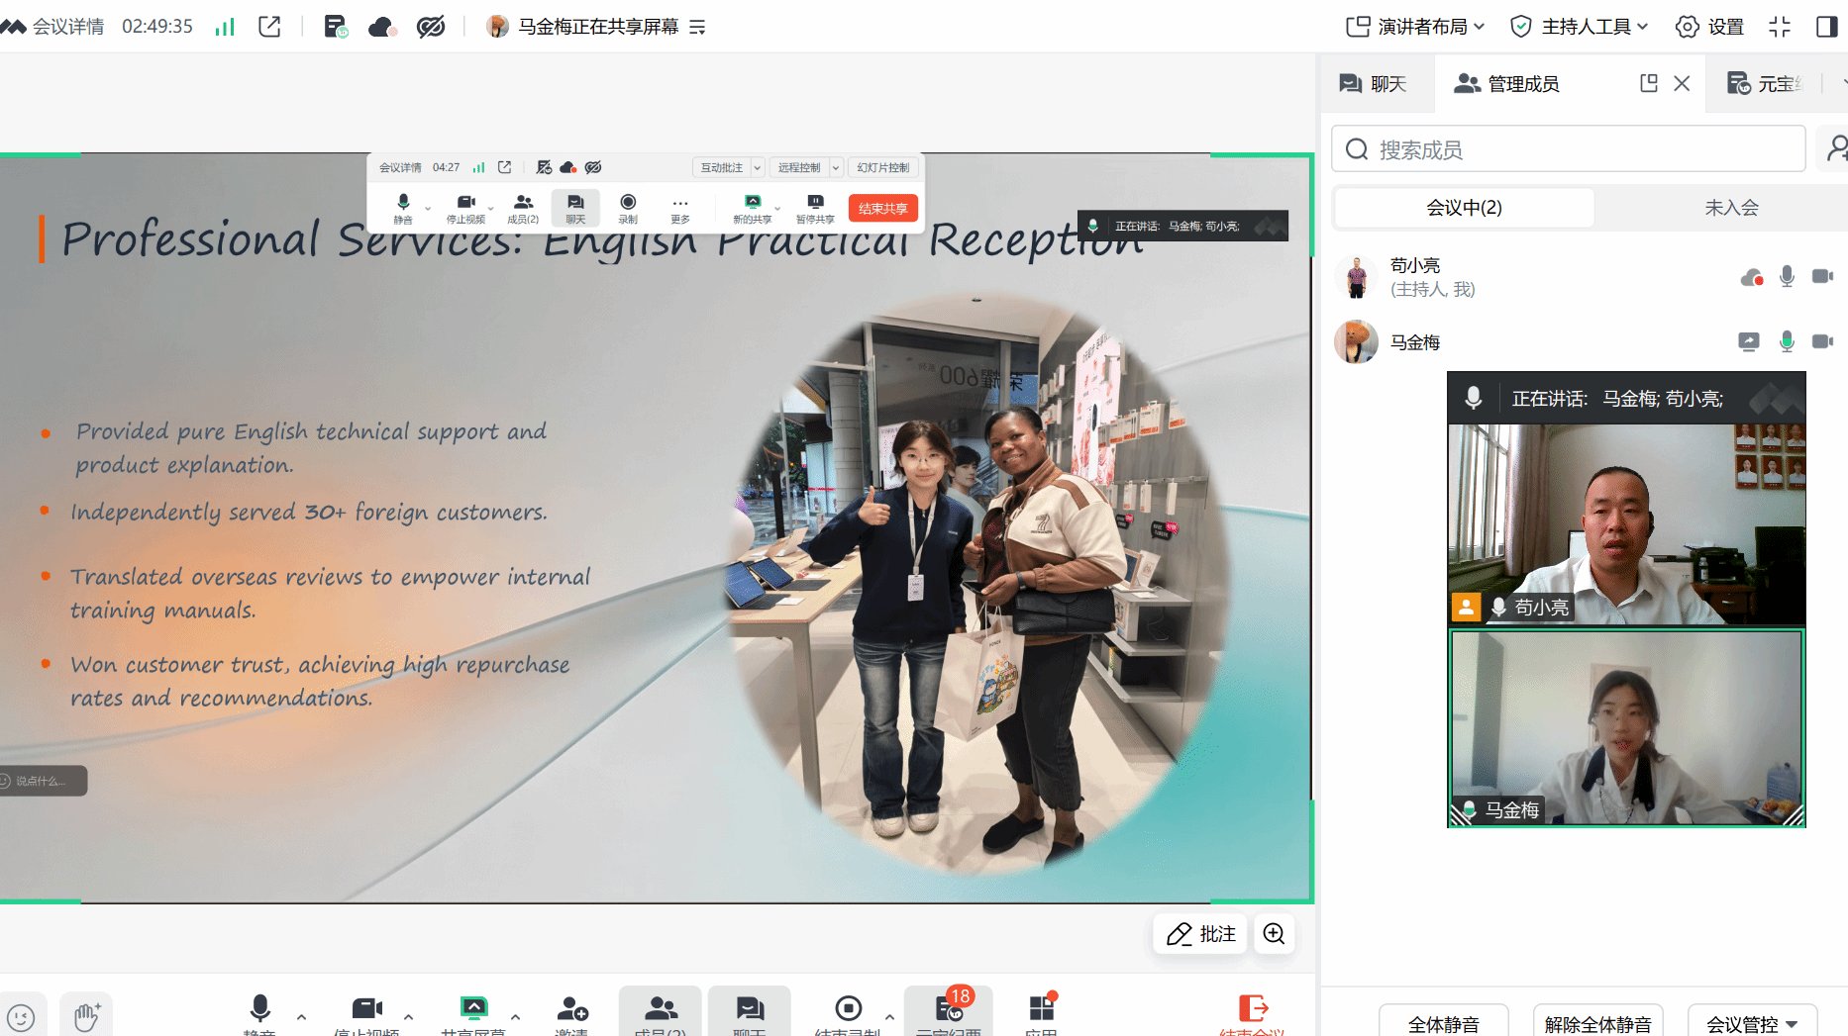
Task: Click the 搜索成员 search members field
Action: coord(1568,149)
